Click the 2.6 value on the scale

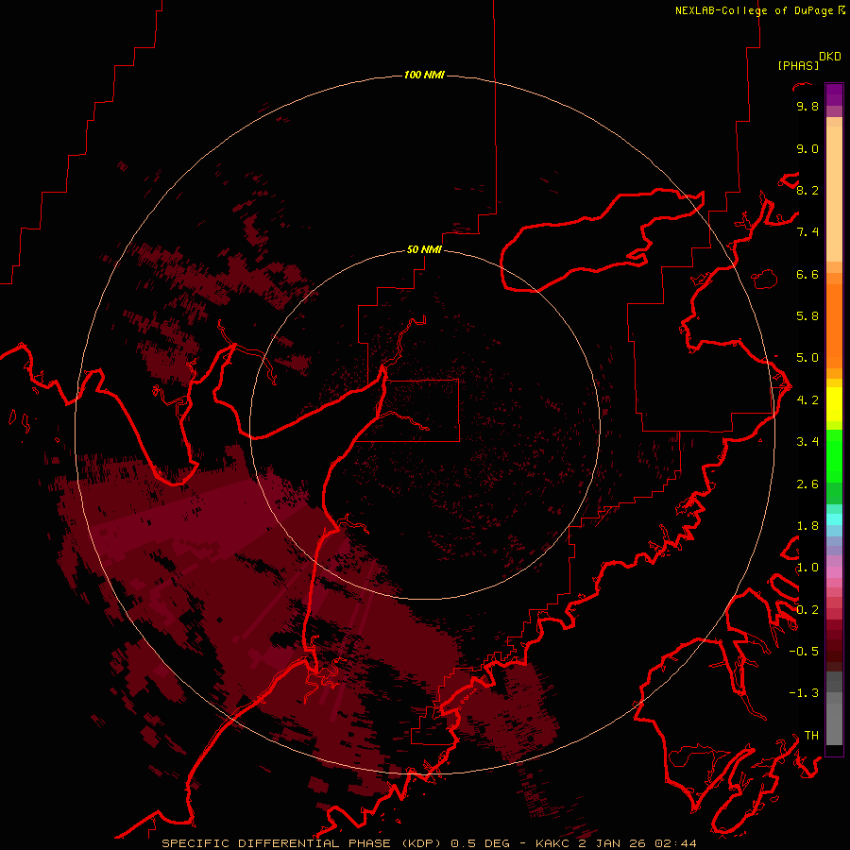pos(807,484)
